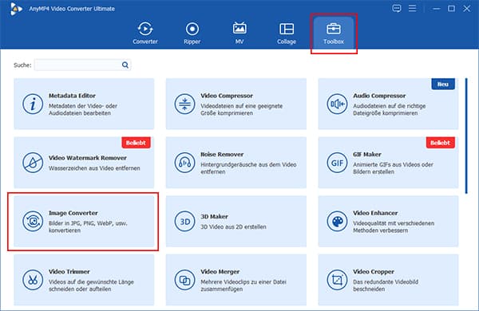Switch to the Ripper tab
The width and height of the screenshot is (479, 311).
coord(192,33)
